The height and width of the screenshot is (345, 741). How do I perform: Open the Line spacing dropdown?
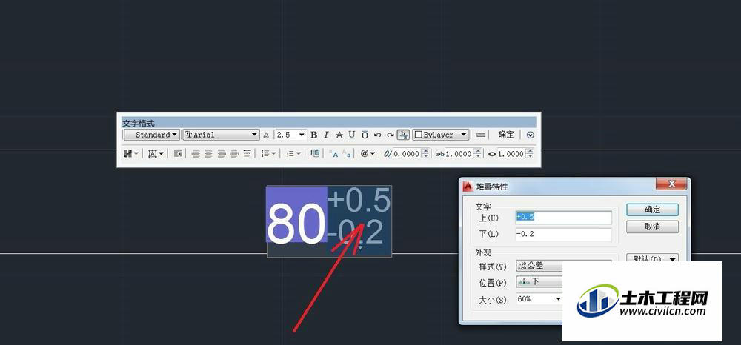click(x=269, y=154)
